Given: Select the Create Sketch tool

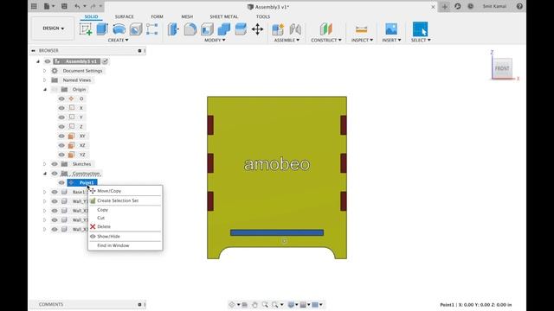Looking at the screenshot, I should pyautogui.click(x=86, y=29).
